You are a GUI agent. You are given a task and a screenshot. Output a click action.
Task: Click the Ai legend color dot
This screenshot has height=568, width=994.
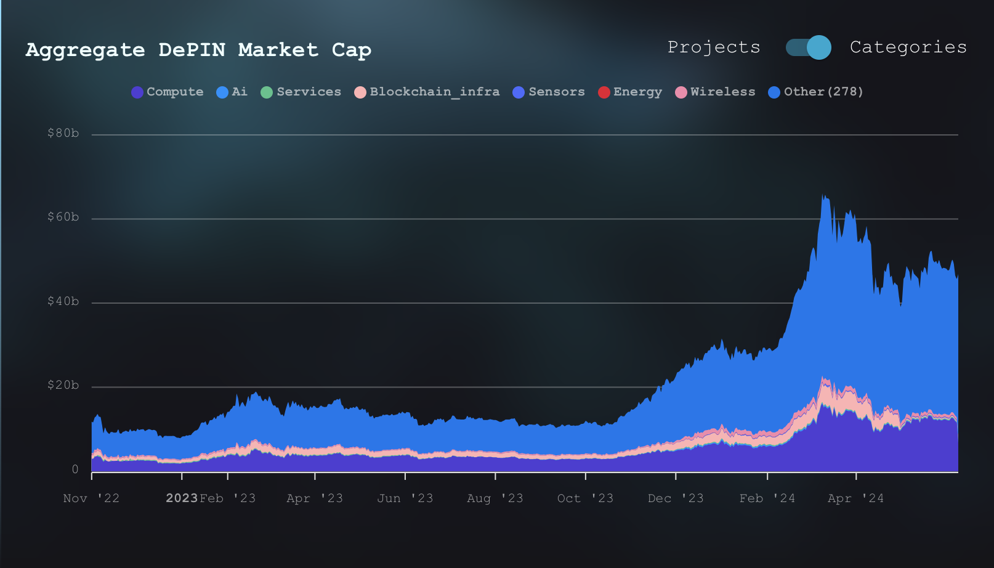222,92
